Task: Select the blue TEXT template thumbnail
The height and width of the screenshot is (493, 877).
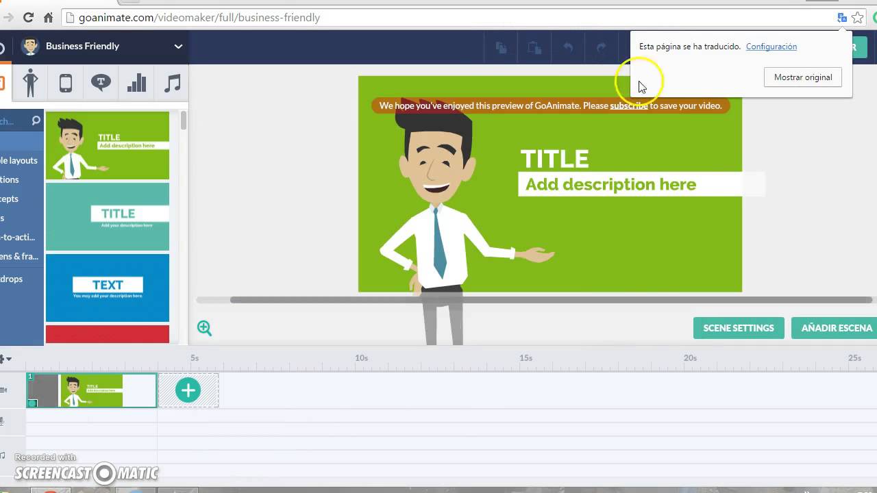Action: [x=108, y=288]
